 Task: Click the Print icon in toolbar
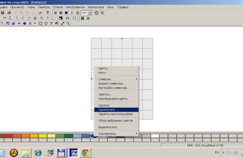pos(9,13)
